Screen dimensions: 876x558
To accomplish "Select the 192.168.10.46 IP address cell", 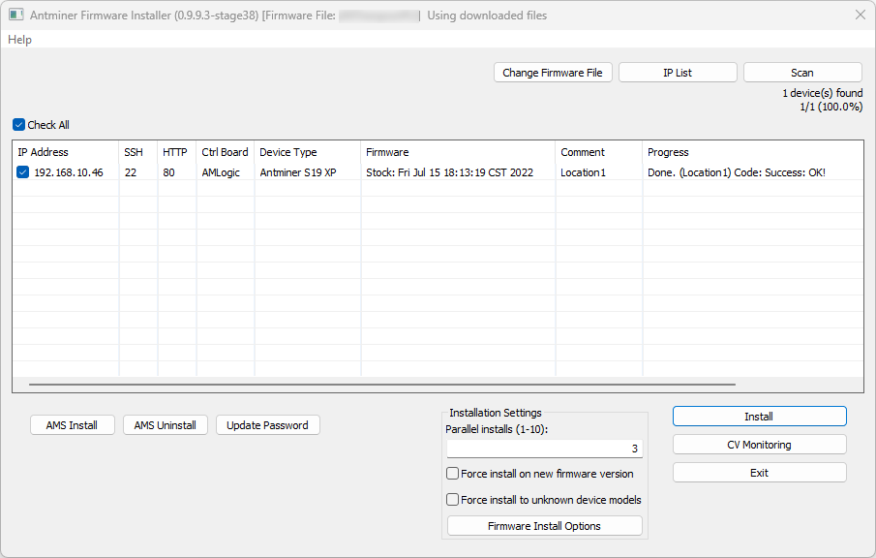I will click(x=69, y=172).
